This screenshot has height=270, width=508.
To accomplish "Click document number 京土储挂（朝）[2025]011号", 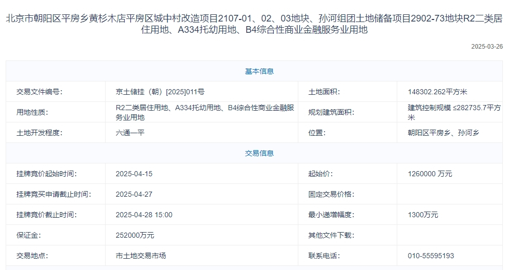I will coord(160,92).
